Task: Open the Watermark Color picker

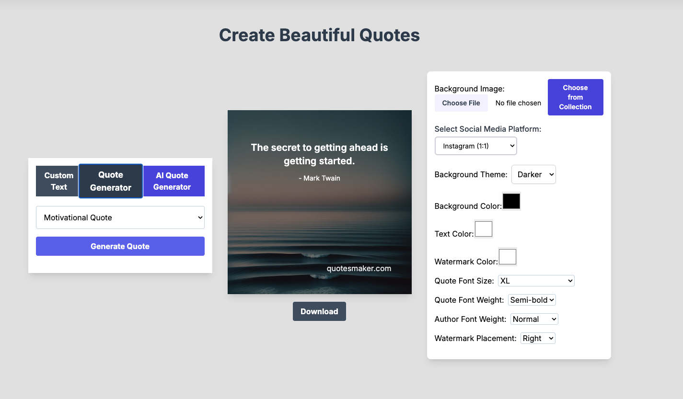Action: (x=508, y=257)
